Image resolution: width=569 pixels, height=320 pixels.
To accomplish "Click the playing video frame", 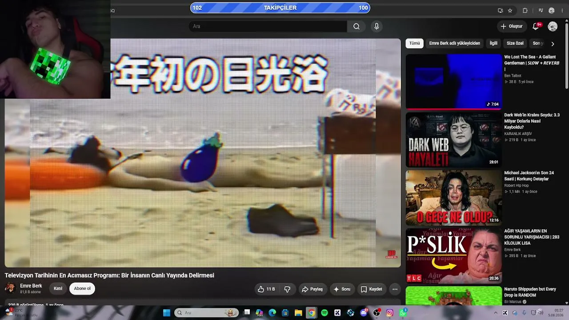I will click(203, 152).
